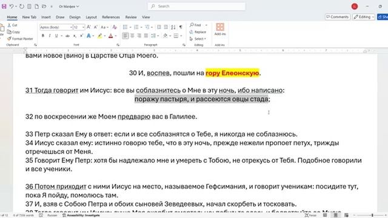Show or hide paragraph marks
This screenshot has height=218, width=388.
coord(181,27)
